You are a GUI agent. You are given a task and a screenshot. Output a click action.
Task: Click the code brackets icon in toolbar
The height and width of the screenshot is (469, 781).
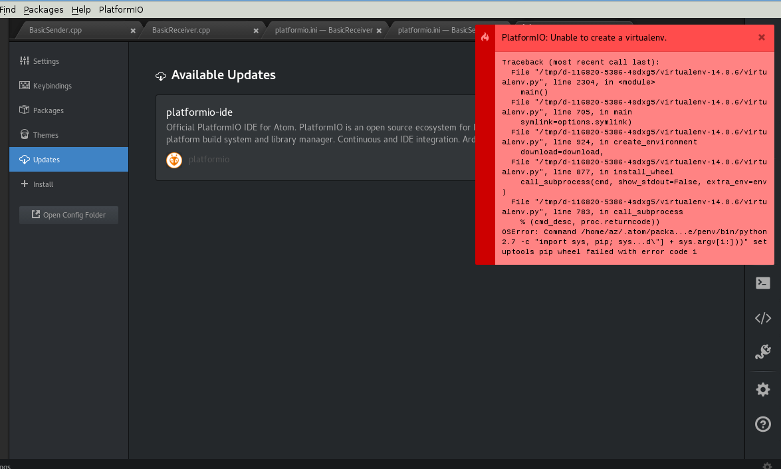pos(762,318)
